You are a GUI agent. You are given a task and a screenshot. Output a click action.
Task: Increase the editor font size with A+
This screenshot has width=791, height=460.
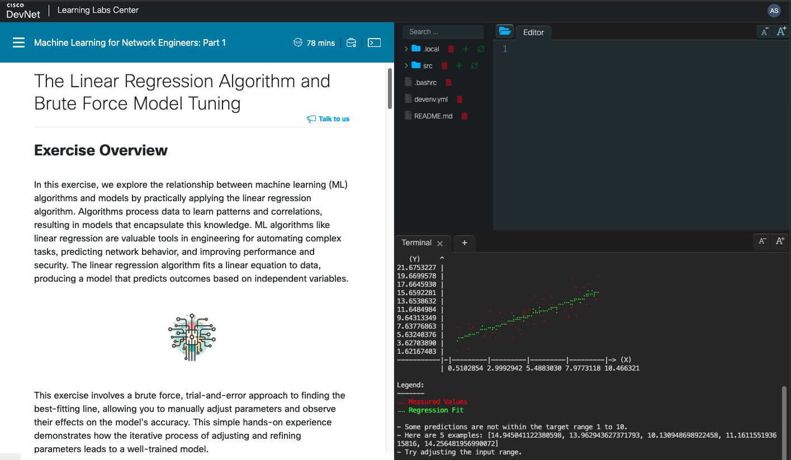pyautogui.click(x=780, y=31)
